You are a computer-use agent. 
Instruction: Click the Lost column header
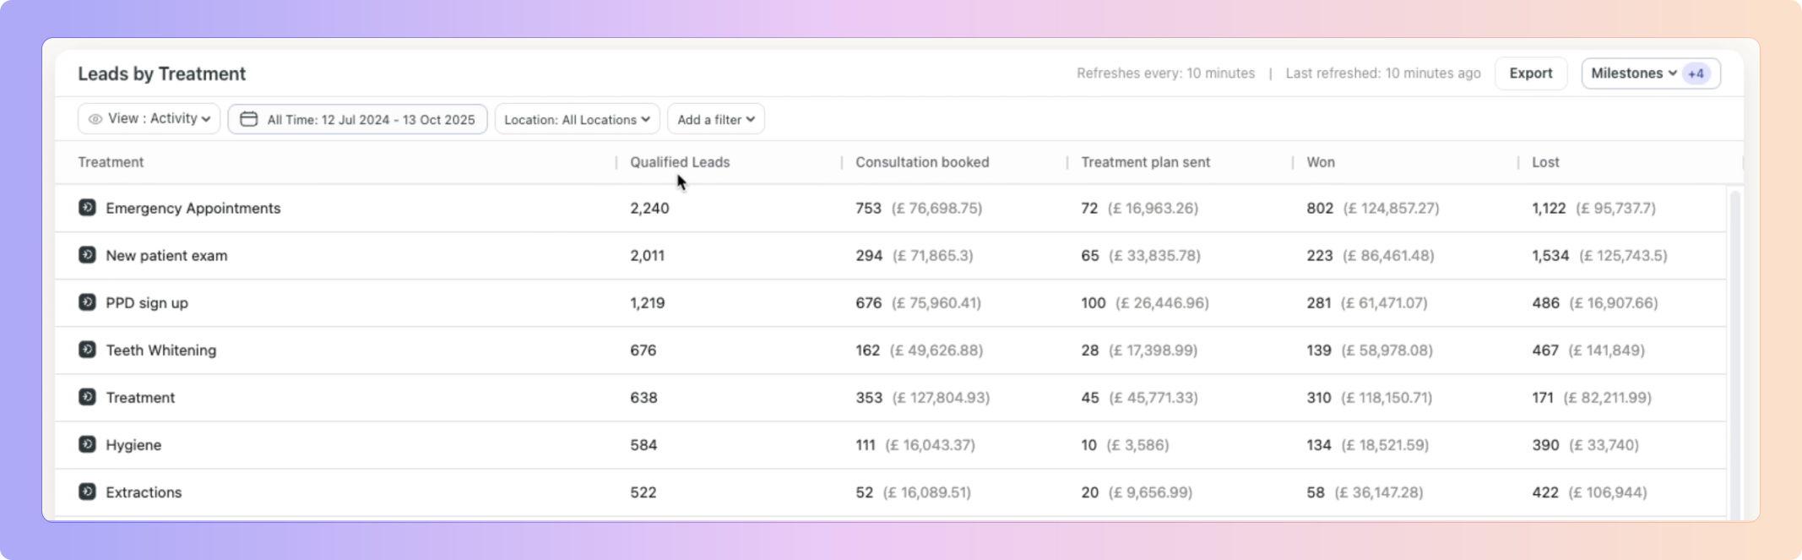[x=1545, y=162]
